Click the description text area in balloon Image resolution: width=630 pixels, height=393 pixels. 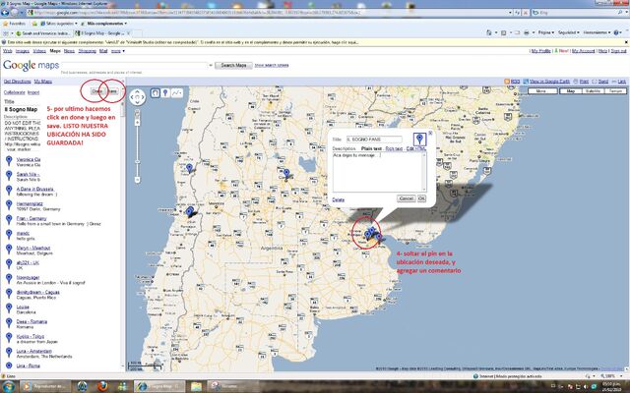[377, 172]
